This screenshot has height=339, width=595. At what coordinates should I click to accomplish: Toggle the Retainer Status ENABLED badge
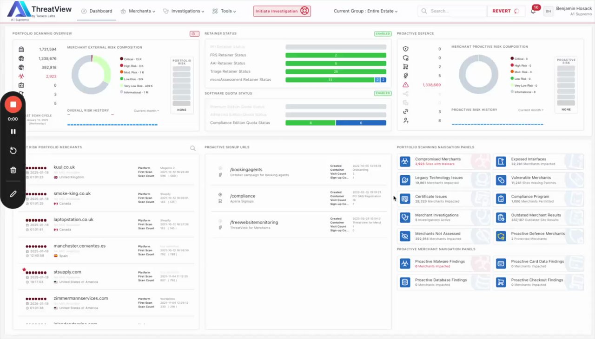(383, 34)
